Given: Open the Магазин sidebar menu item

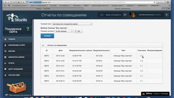Looking at the screenshot, I should pyautogui.click(x=17, y=51).
